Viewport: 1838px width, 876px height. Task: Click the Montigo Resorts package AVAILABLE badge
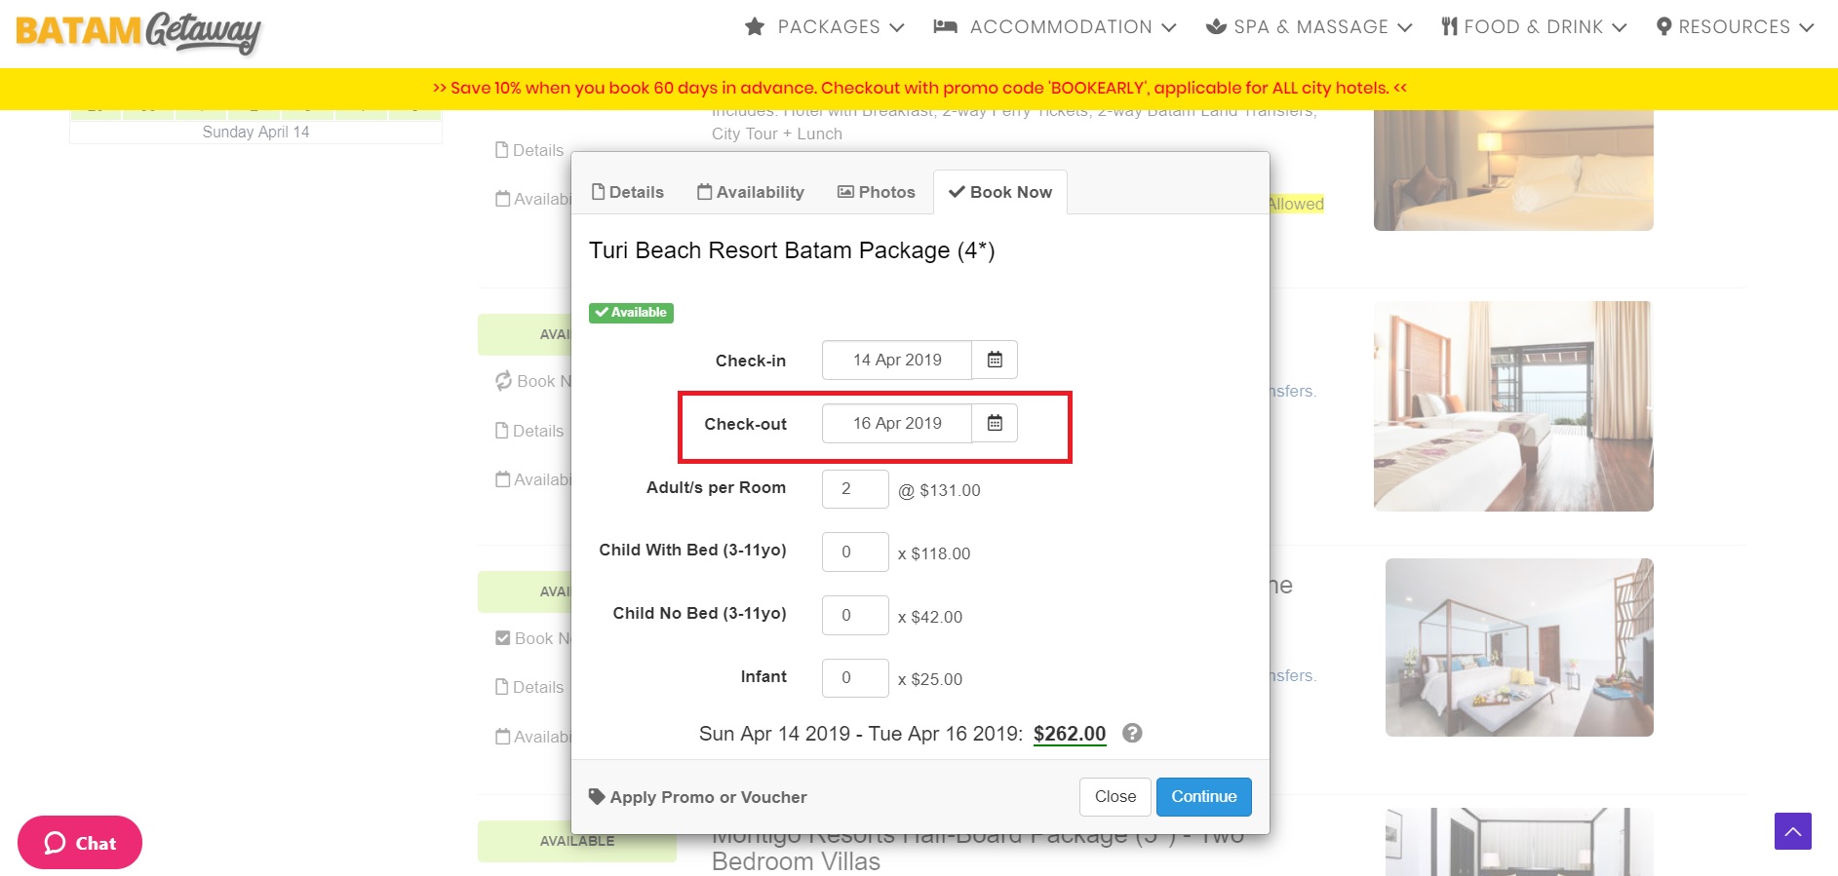tap(577, 841)
